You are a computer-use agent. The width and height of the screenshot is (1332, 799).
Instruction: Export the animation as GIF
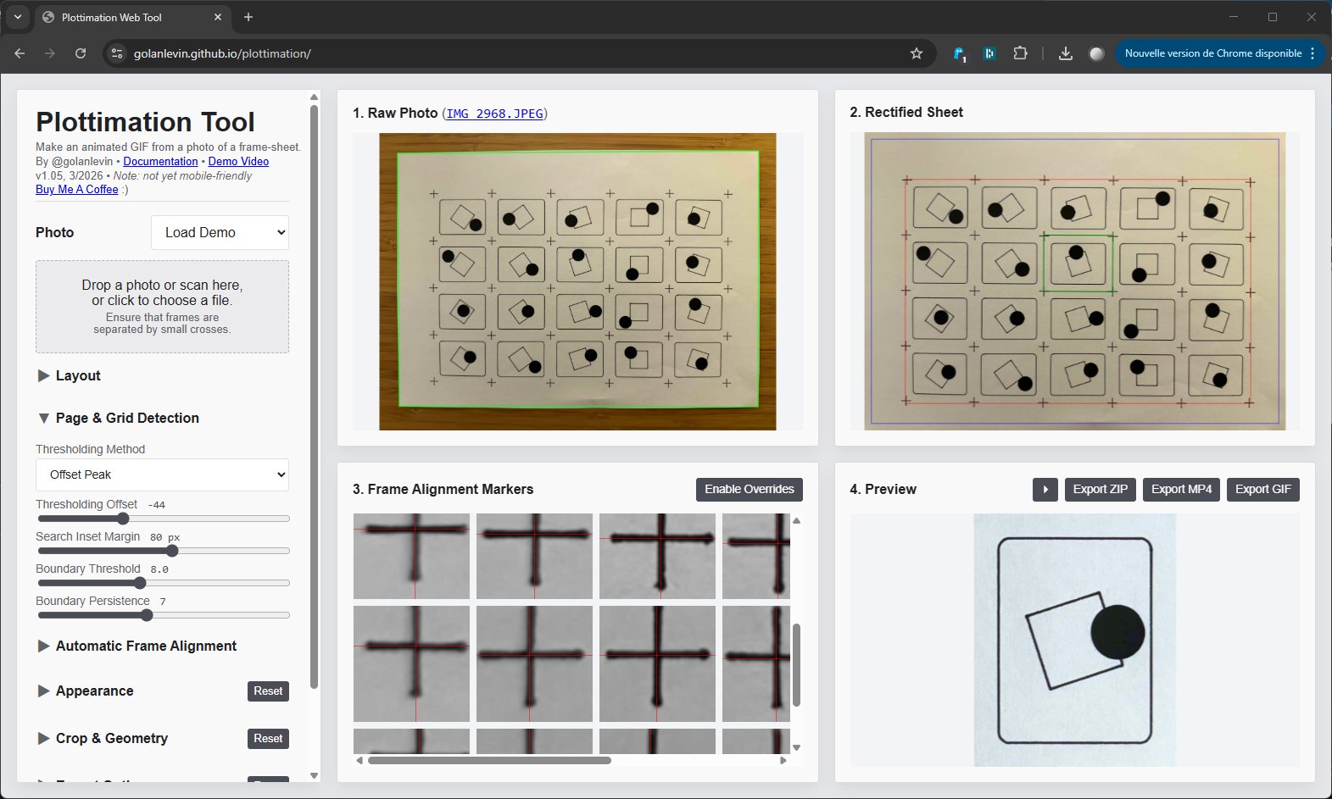(x=1262, y=490)
